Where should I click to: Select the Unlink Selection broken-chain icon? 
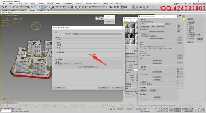click(13, 7)
